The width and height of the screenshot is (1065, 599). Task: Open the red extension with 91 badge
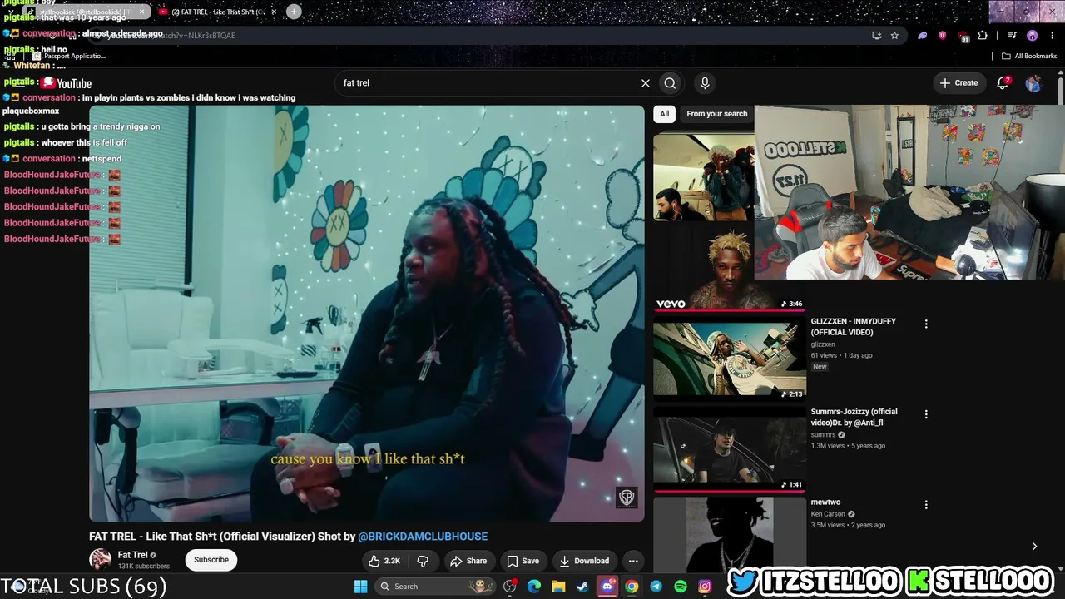(963, 36)
